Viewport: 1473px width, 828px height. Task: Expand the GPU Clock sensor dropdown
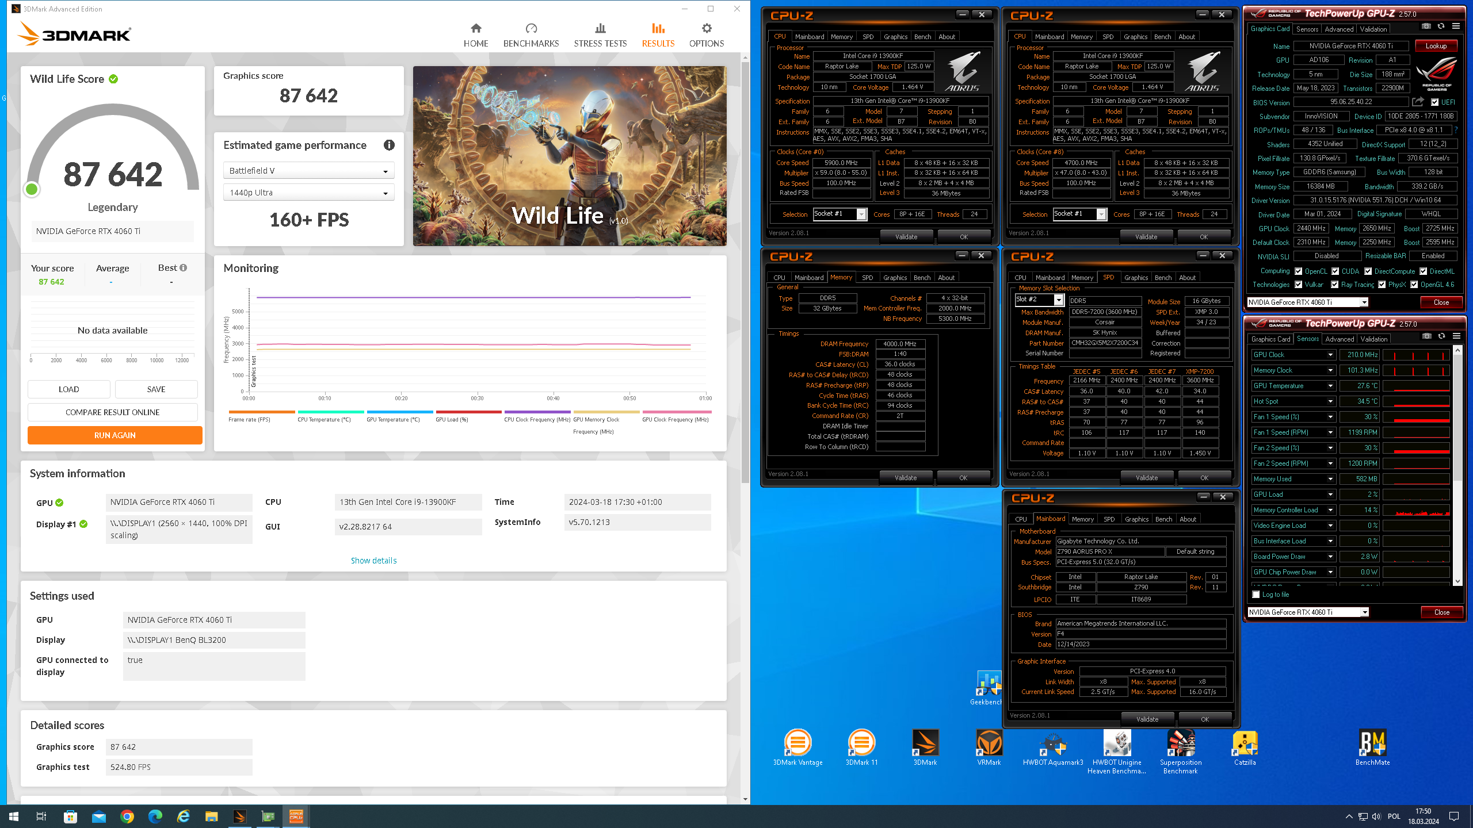(1330, 355)
